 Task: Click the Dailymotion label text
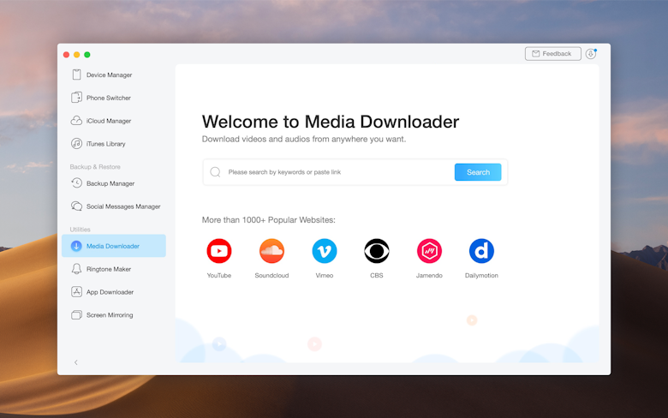(481, 276)
